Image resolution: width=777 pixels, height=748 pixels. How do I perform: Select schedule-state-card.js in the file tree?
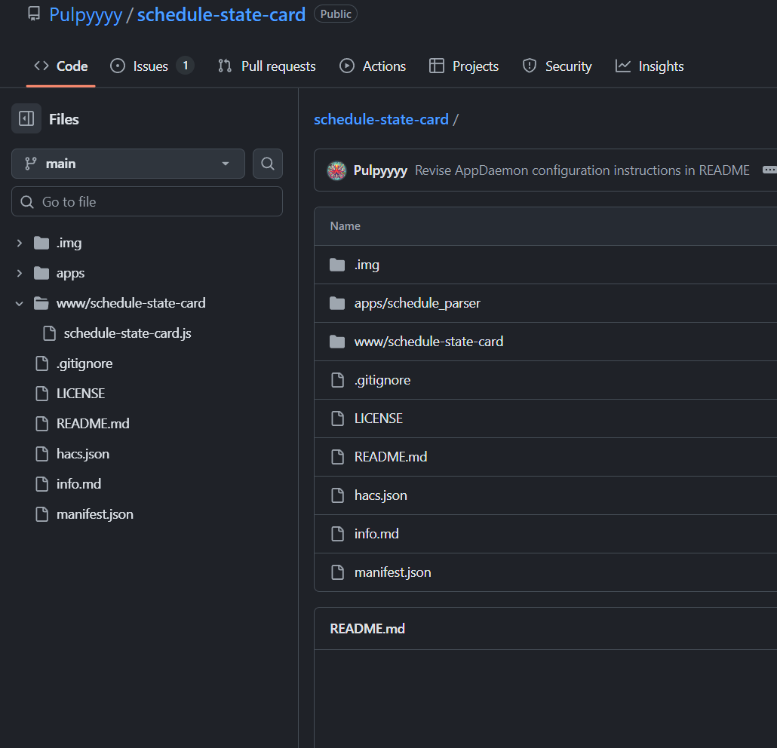click(127, 333)
